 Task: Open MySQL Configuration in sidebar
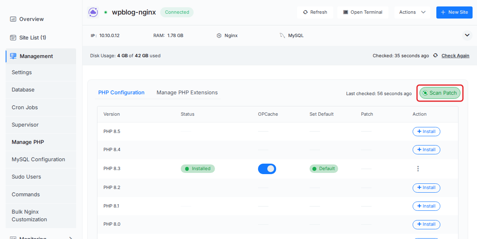[41, 160]
